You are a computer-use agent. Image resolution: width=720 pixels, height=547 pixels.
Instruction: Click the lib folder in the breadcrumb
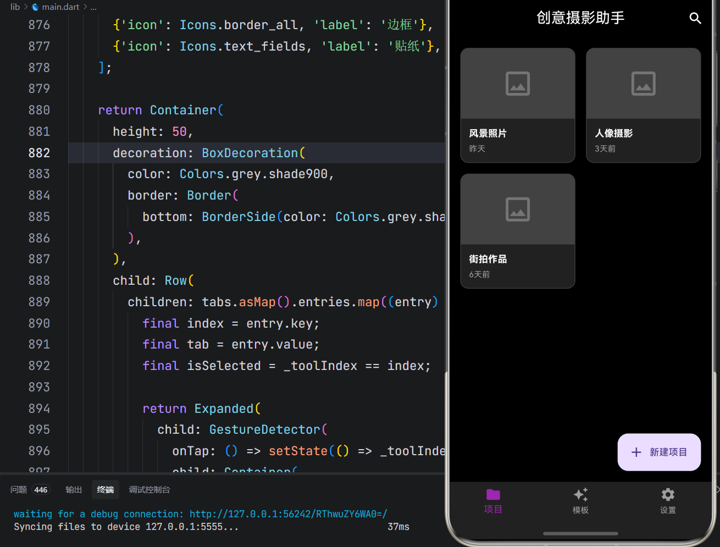[15, 7]
